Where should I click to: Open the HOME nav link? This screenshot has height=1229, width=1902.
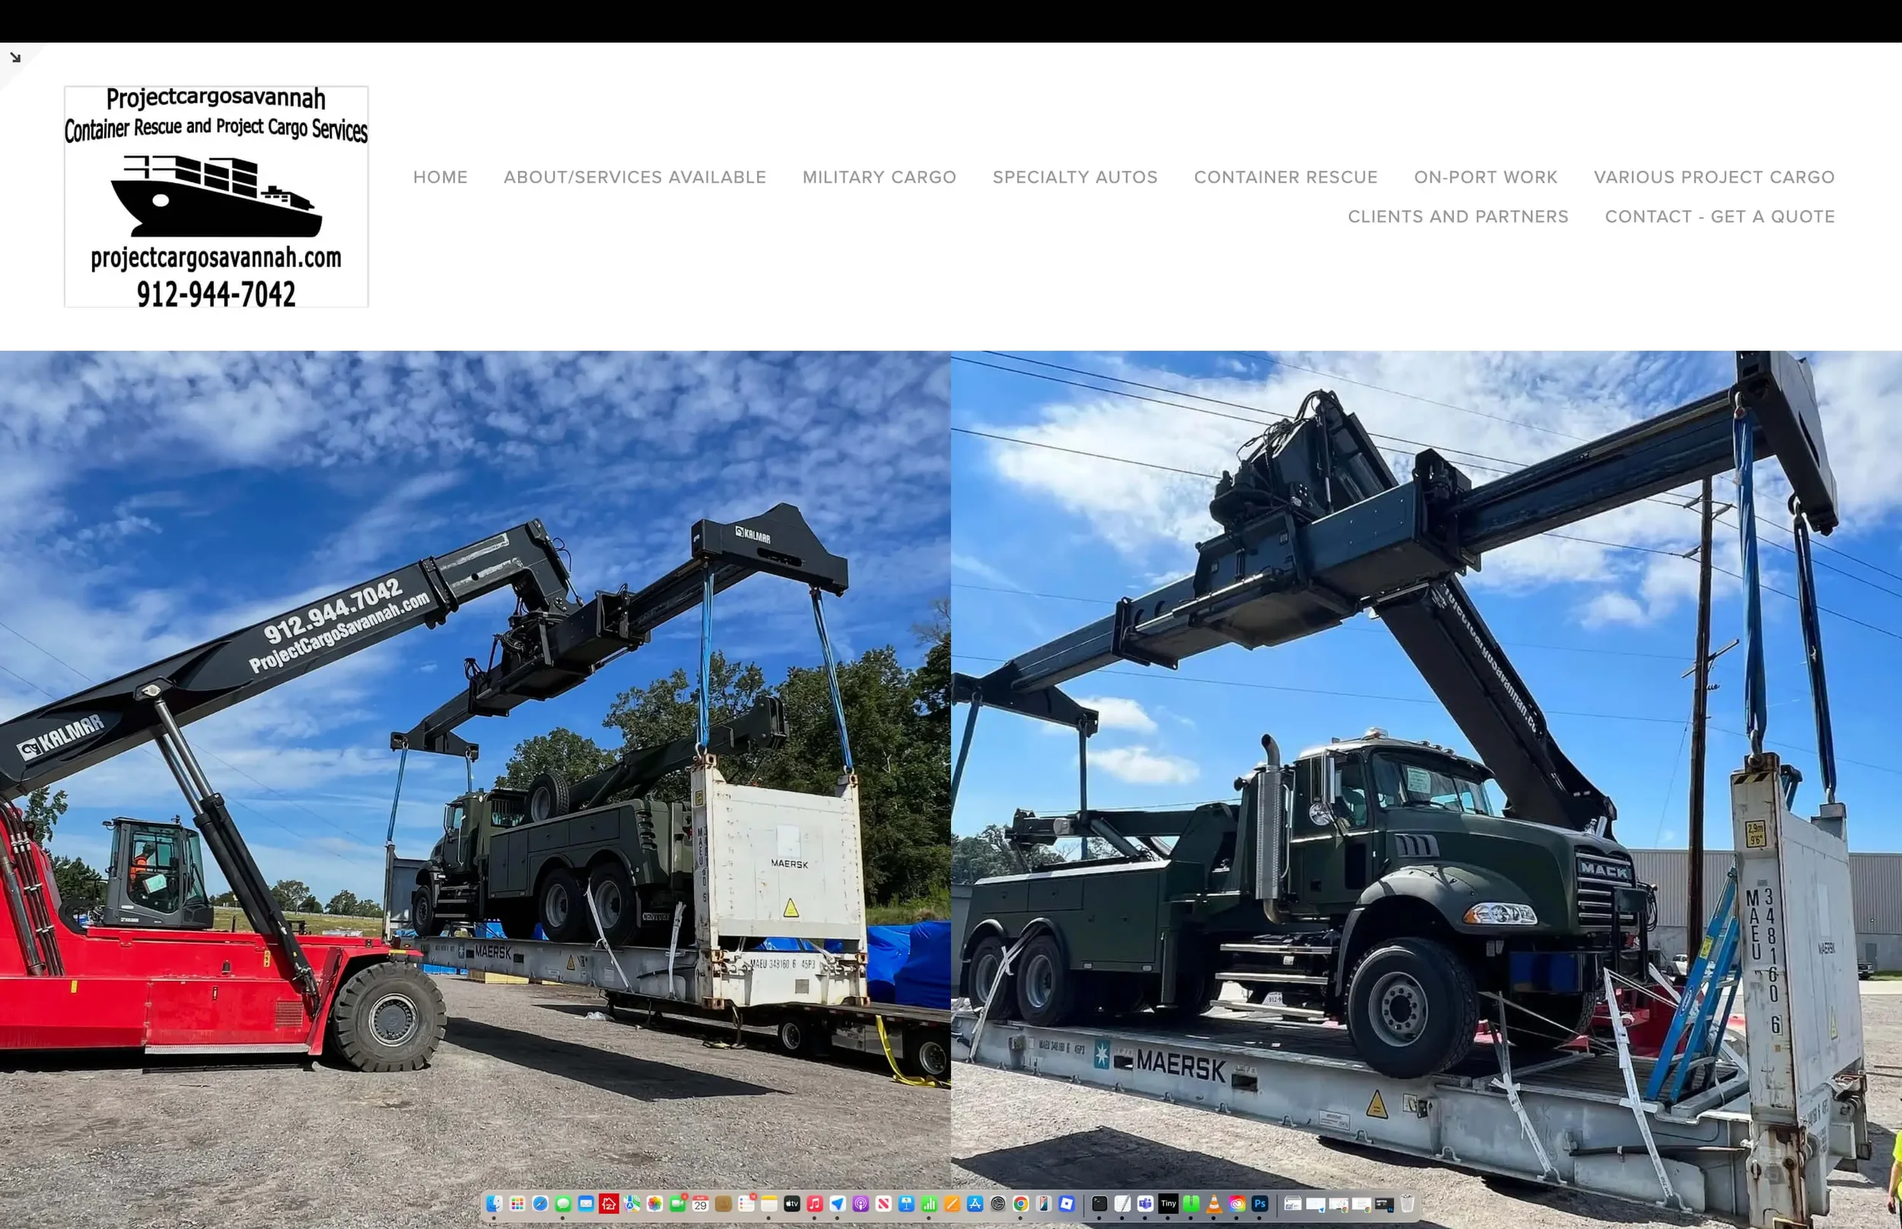tap(440, 177)
